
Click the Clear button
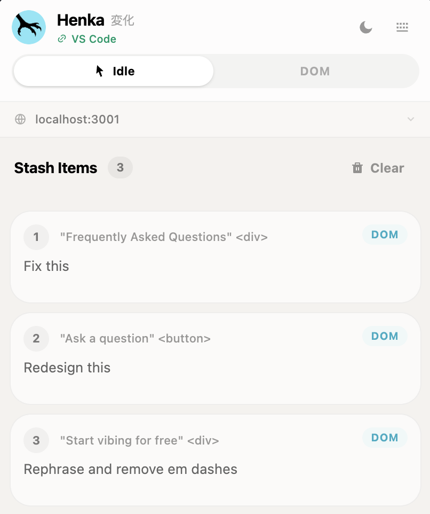click(387, 168)
